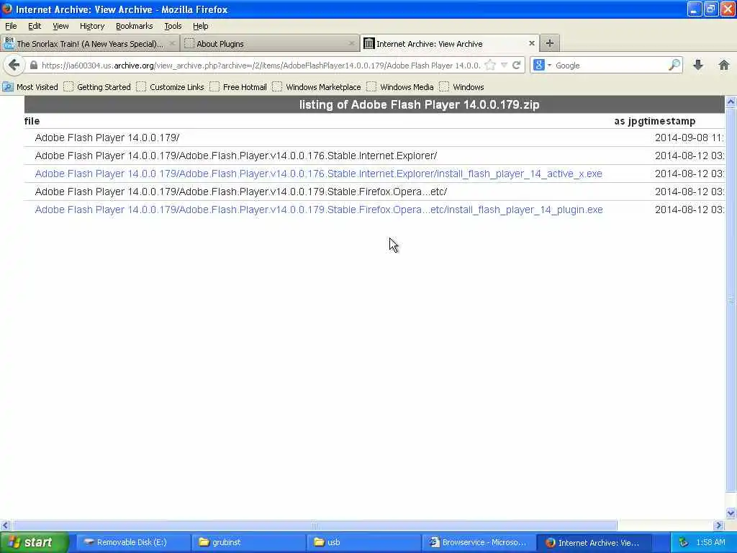737x553 pixels.
Task: Switch to the About Plugins tab
Action: (269, 43)
